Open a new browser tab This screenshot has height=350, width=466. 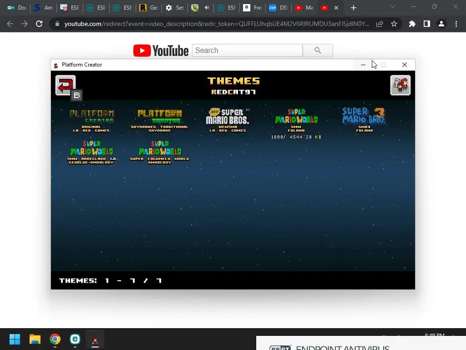tap(353, 8)
